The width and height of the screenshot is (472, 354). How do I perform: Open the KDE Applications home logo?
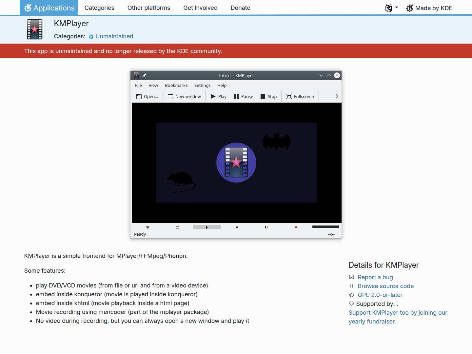click(x=49, y=8)
